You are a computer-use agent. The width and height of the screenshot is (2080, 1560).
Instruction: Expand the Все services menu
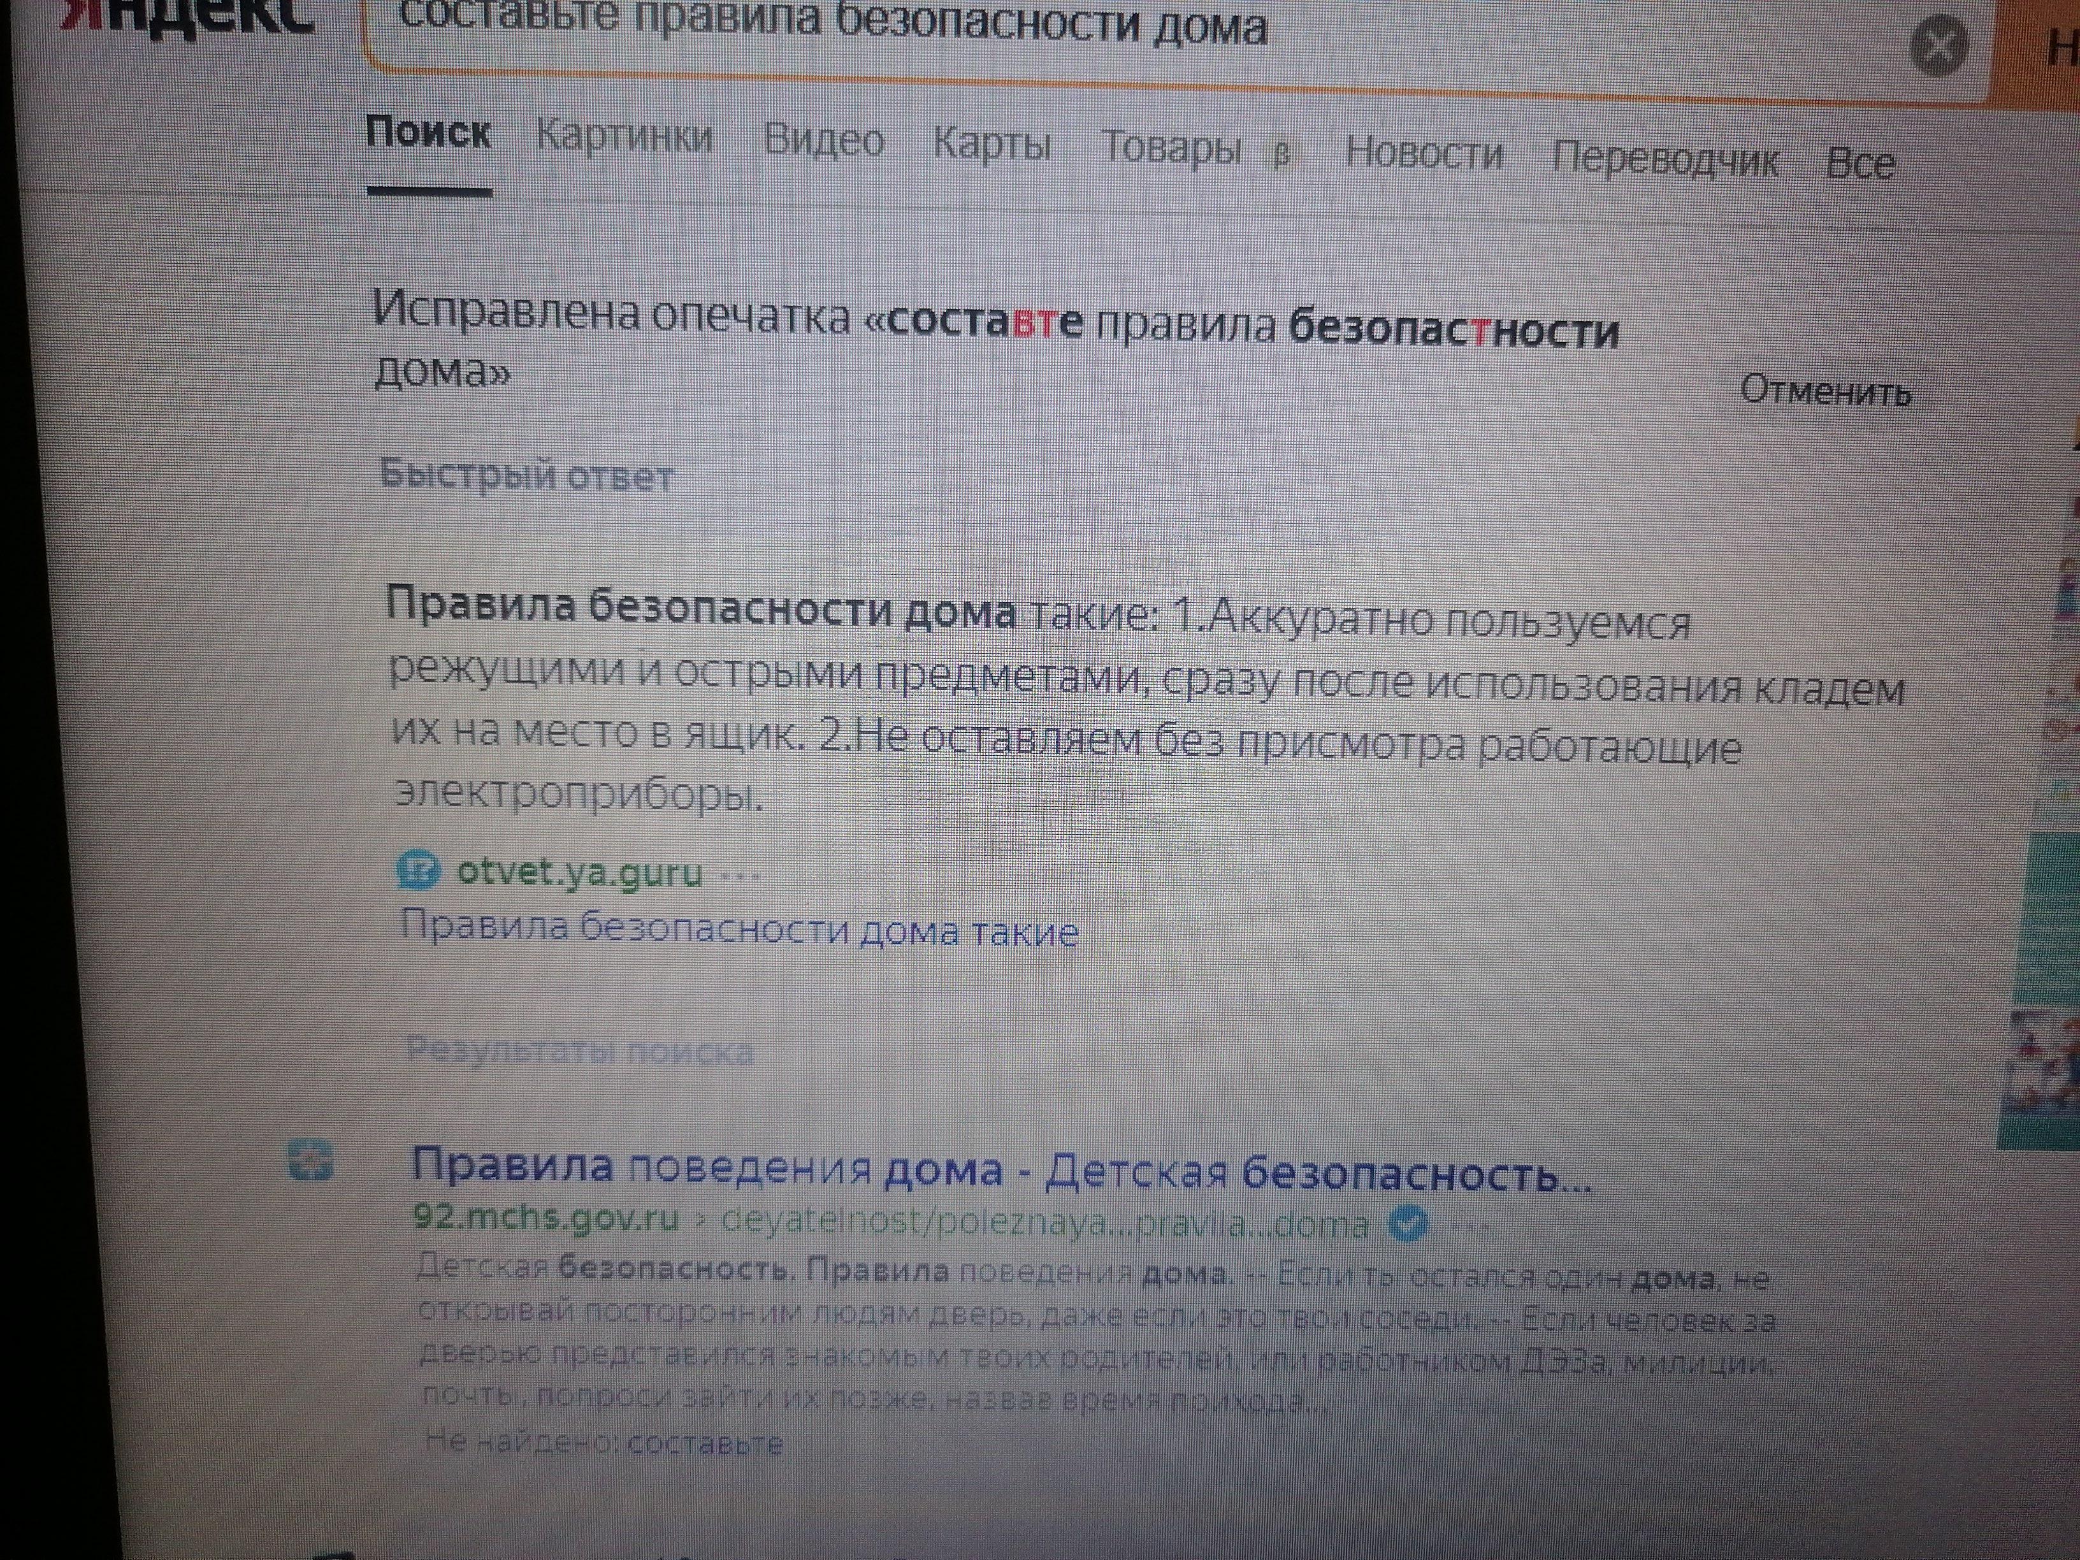1860,164
